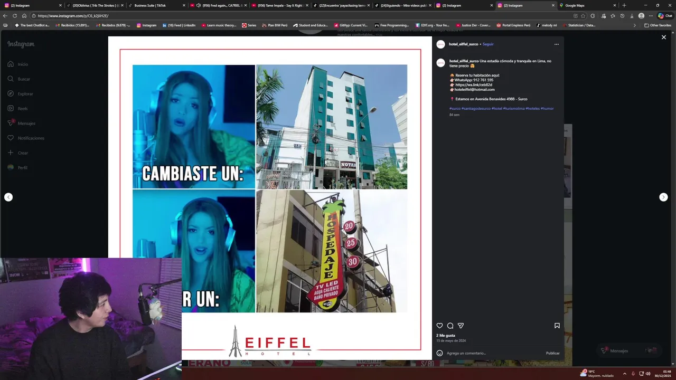Click the #surco hashtag
Viewport: 676px width, 380px height.
(x=455, y=108)
